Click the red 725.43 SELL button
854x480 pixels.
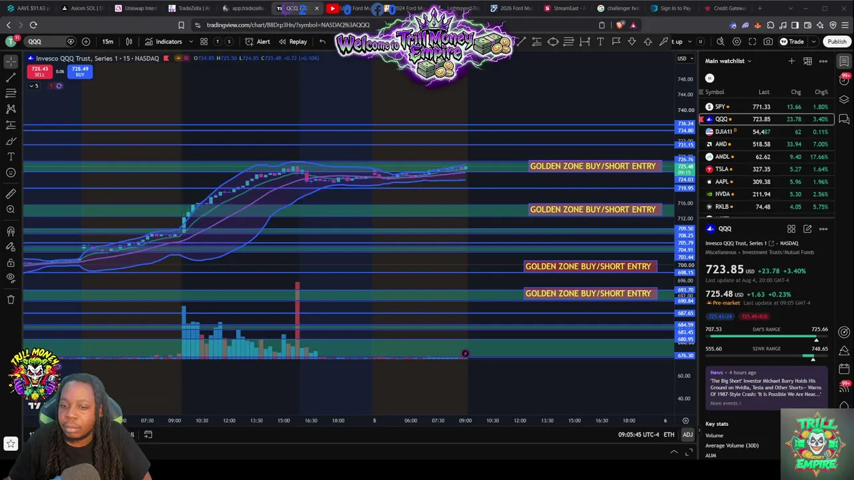click(39, 71)
